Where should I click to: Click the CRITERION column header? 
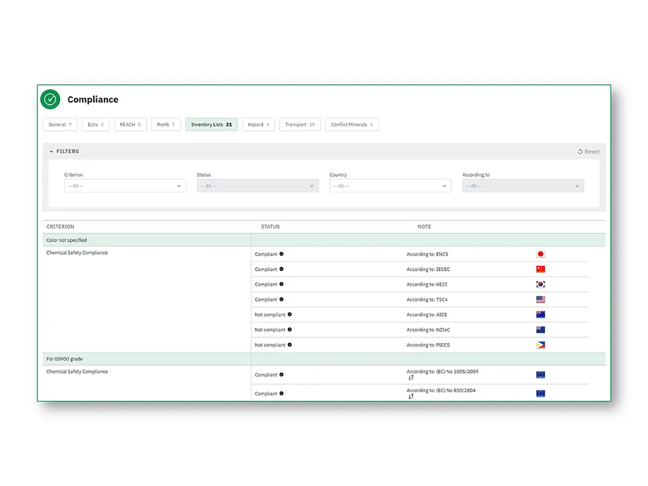[x=60, y=227]
